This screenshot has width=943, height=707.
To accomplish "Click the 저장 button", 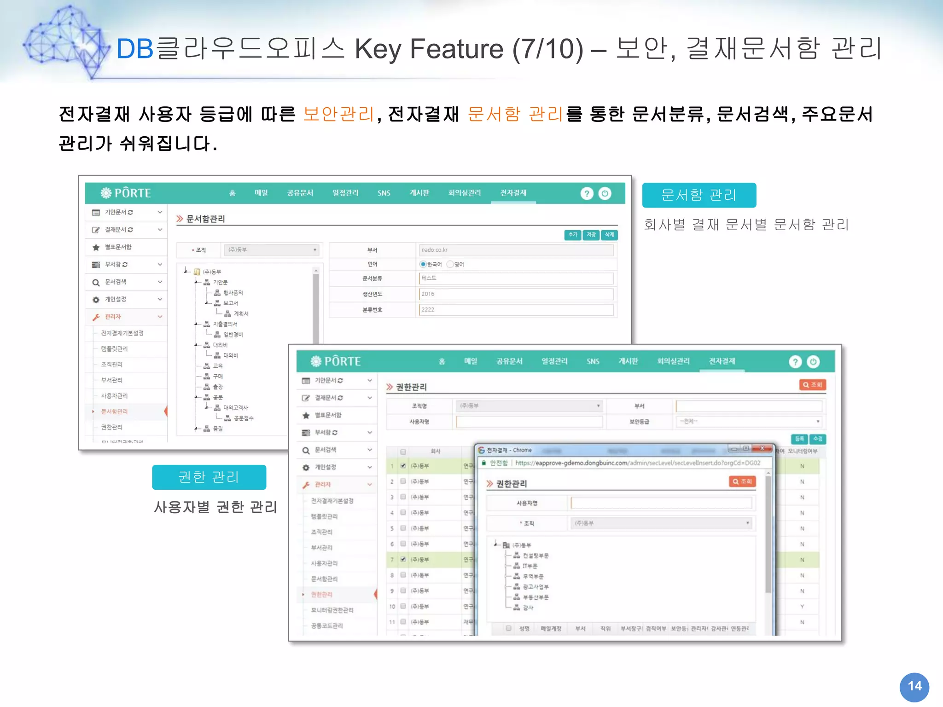I will pos(591,235).
